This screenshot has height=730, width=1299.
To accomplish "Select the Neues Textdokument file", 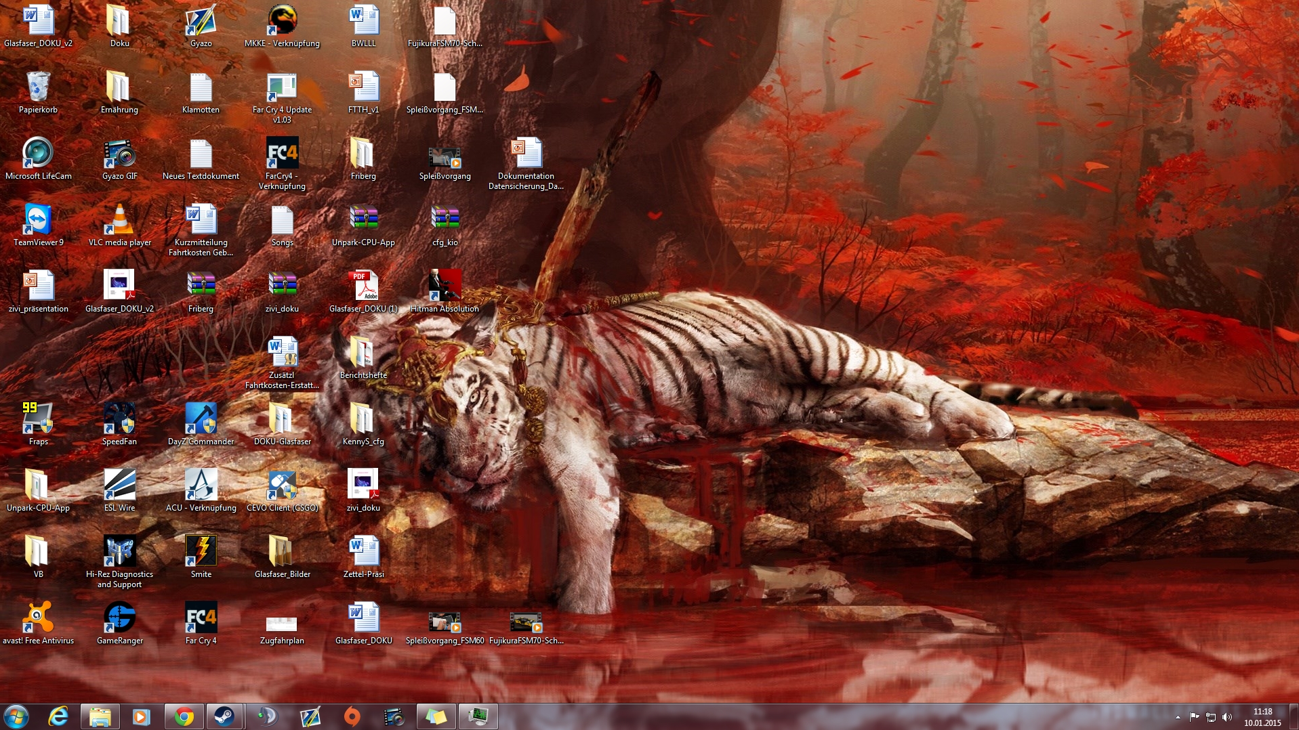I will (201, 158).
